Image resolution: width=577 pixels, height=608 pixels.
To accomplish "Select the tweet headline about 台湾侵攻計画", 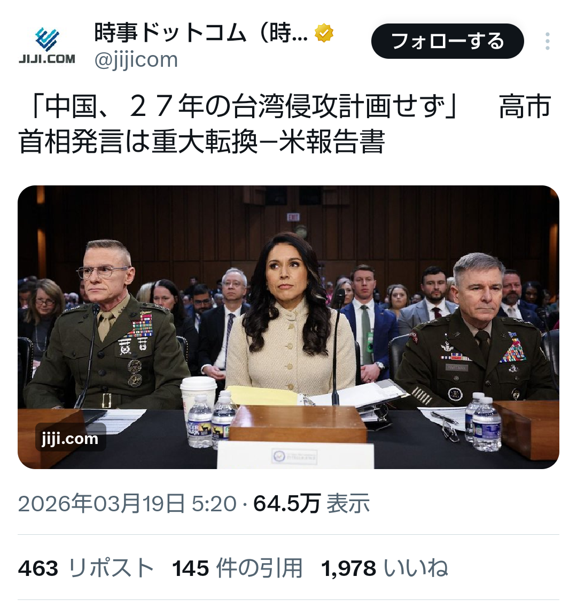I will point(285,124).
